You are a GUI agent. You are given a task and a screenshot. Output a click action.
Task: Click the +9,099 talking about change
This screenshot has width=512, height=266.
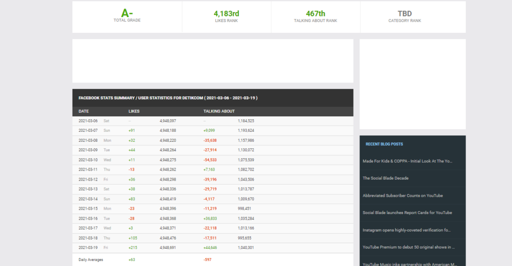coord(209,130)
